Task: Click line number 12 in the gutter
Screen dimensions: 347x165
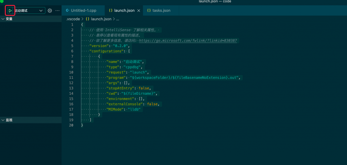Action: click(x=71, y=83)
